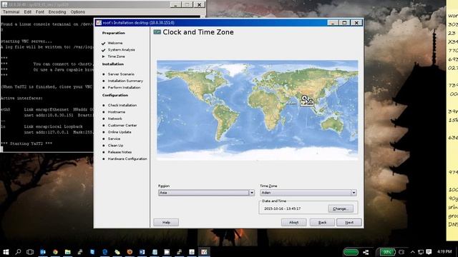The height and width of the screenshot is (257, 458).
Task: Open the Encoding menu in the terminal window
Action: pyautogui.click(x=57, y=12)
